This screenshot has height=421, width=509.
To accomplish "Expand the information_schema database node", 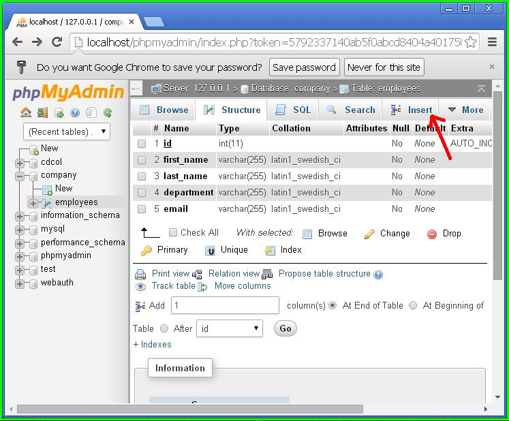I will coord(20,217).
